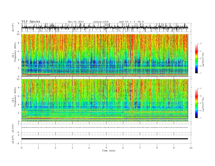Click the "2" time axis tick label
Image resolution: width=215 pixels, height=166 pixels.
[x=55, y=148]
